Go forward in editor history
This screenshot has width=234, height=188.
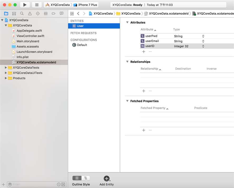click(84, 13)
